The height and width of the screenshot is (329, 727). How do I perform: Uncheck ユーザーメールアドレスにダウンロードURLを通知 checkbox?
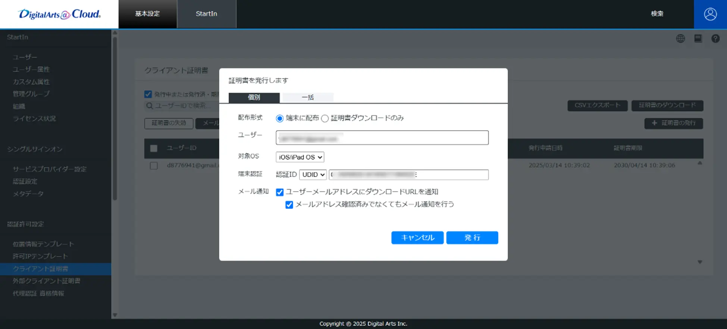click(280, 192)
